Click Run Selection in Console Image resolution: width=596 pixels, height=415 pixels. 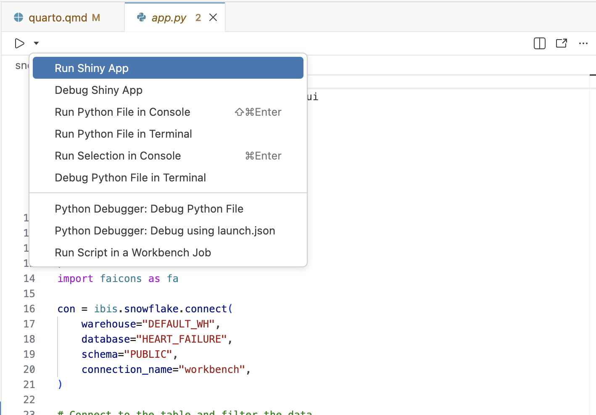118,156
